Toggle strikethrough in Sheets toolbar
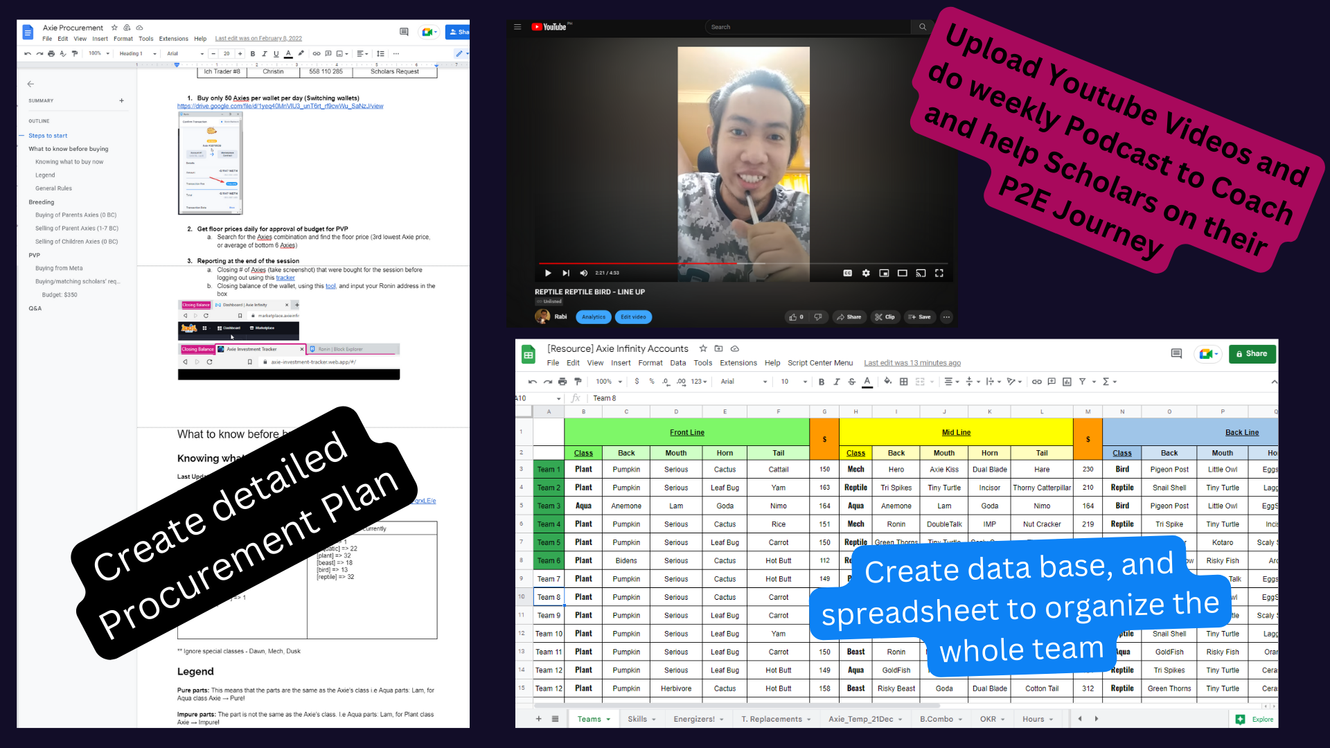1330x748 pixels. 851,382
